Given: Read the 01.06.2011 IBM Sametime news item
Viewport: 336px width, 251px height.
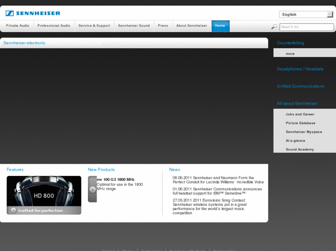Looking at the screenshot, I should coord(217,191).
